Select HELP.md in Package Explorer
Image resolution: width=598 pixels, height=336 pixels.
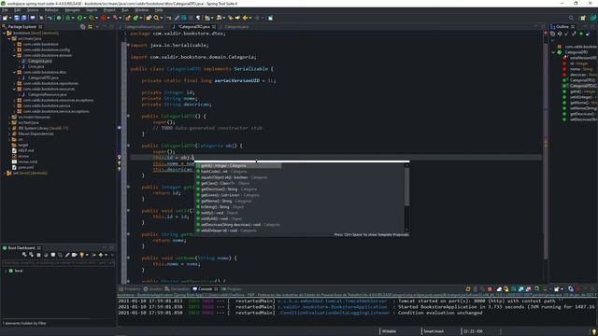point(25,150)
